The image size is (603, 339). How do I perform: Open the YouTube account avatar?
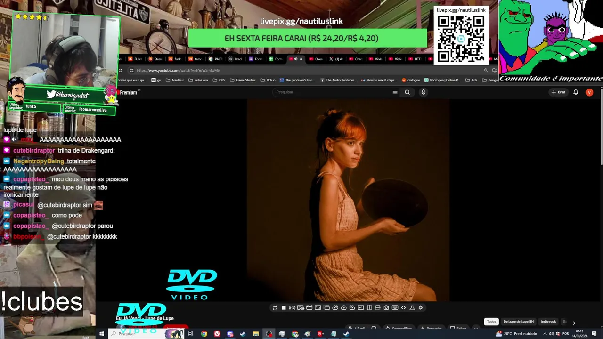pos(589,92)
